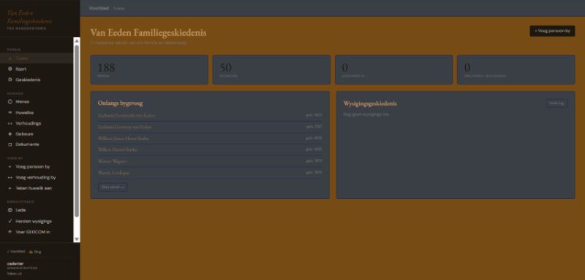Select the Gebeure events icon
The height and width of the screenshot is (280, 585).
(x=10, y=134)
